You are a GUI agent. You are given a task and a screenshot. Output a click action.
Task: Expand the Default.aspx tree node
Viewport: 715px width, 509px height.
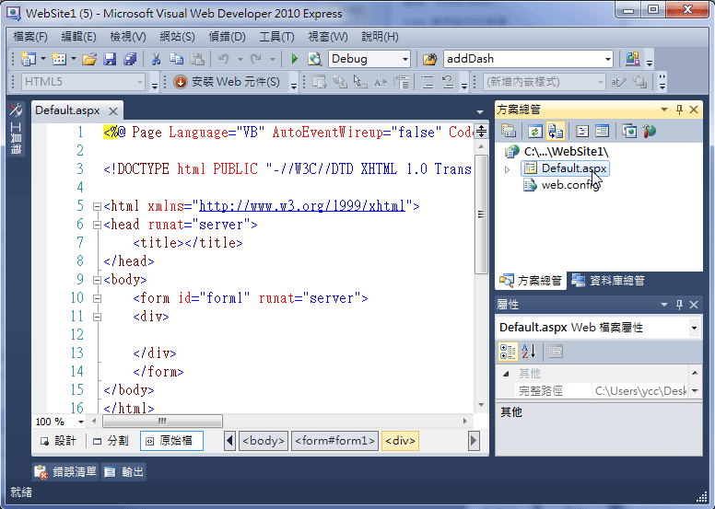click(508, 169)
